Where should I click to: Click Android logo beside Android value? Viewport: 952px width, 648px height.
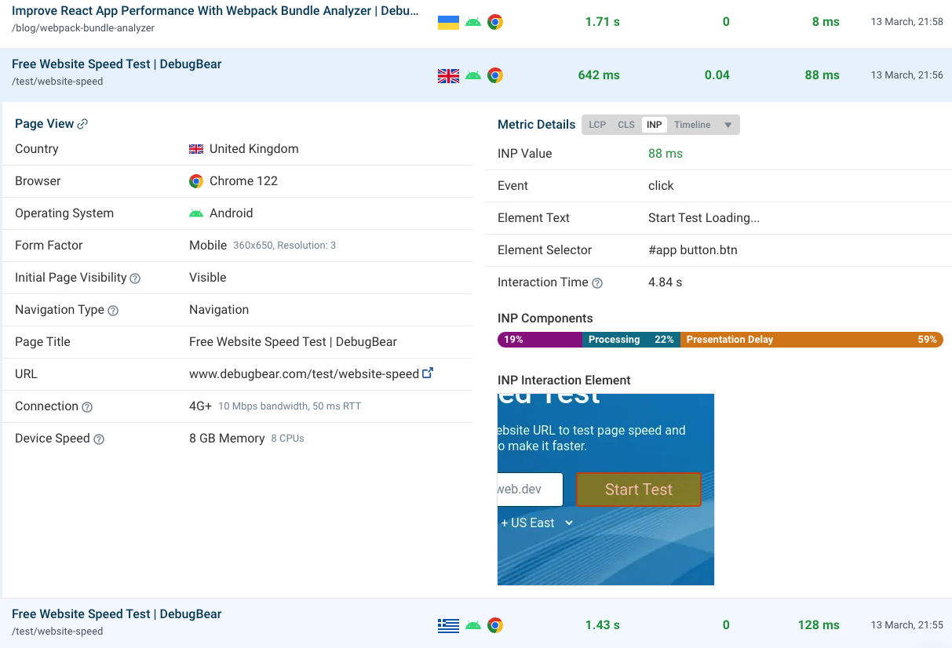point(196,213)
